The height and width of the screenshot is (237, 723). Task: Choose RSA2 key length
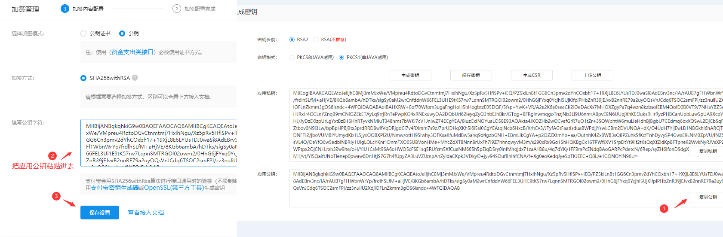[292, 39]
